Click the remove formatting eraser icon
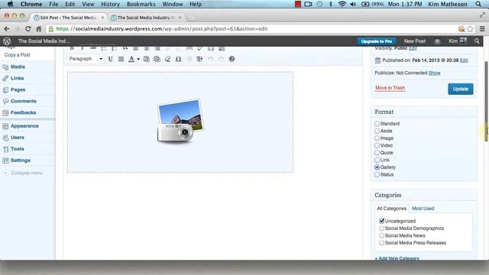Screen dimensions: 489x275 167,59
